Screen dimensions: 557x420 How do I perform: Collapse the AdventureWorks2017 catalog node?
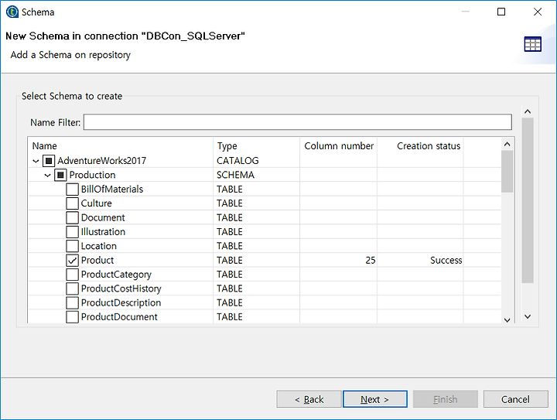coord(36,161)
